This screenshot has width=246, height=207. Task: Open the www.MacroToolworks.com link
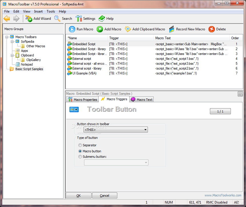click(223, 195)
